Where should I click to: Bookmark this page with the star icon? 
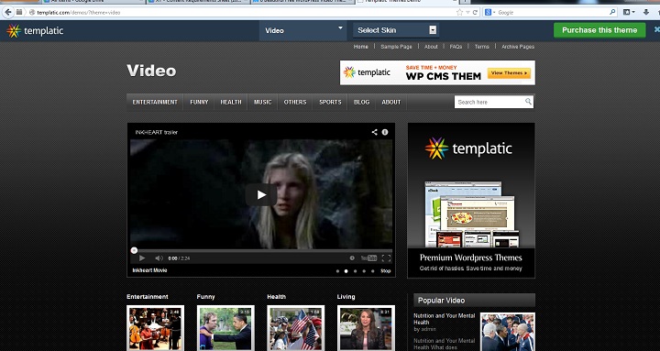coord(459,12)
